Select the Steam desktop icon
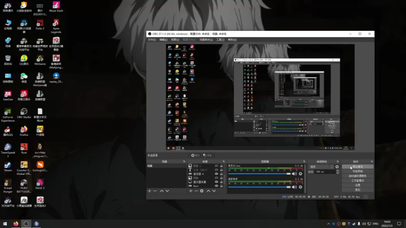This screenshot has height=228, width=406. click(x=8, y=166)
